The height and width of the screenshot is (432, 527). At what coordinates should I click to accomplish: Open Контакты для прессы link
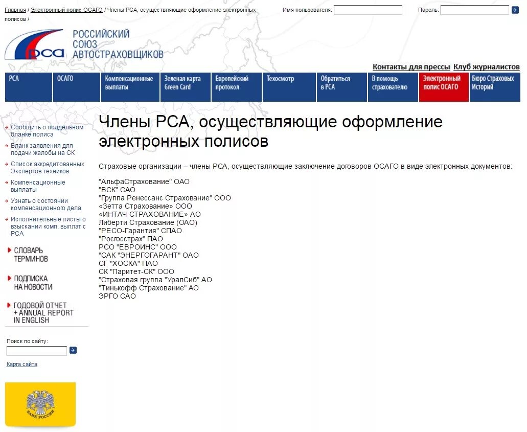(411, 67)
